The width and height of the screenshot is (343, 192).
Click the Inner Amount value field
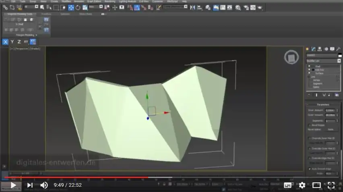pyautogui.click(x=330, y=110)
